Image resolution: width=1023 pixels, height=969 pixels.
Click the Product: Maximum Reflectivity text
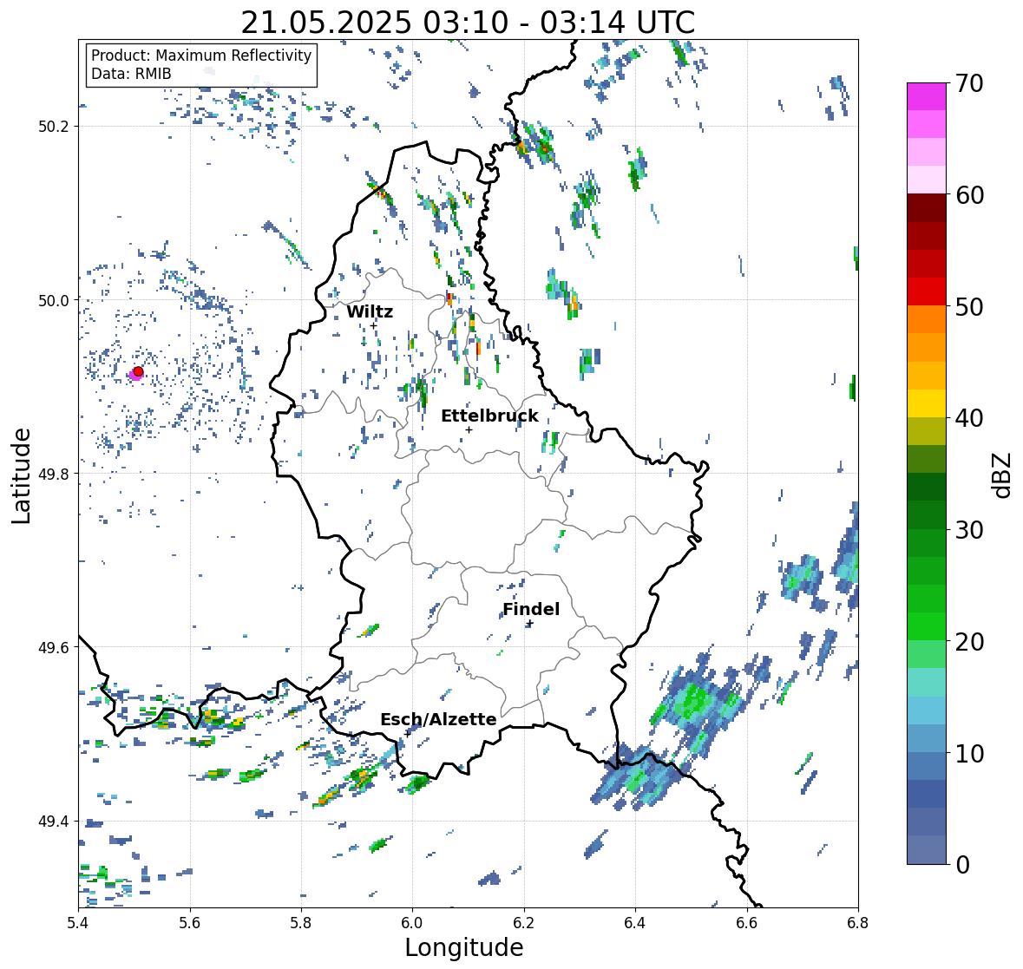click(x=201, y=56)
